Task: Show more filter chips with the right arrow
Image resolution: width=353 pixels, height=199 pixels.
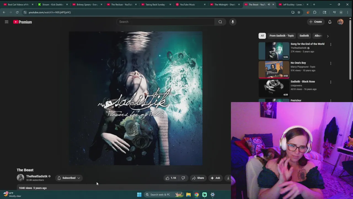Action: click(x=328, y=36)
